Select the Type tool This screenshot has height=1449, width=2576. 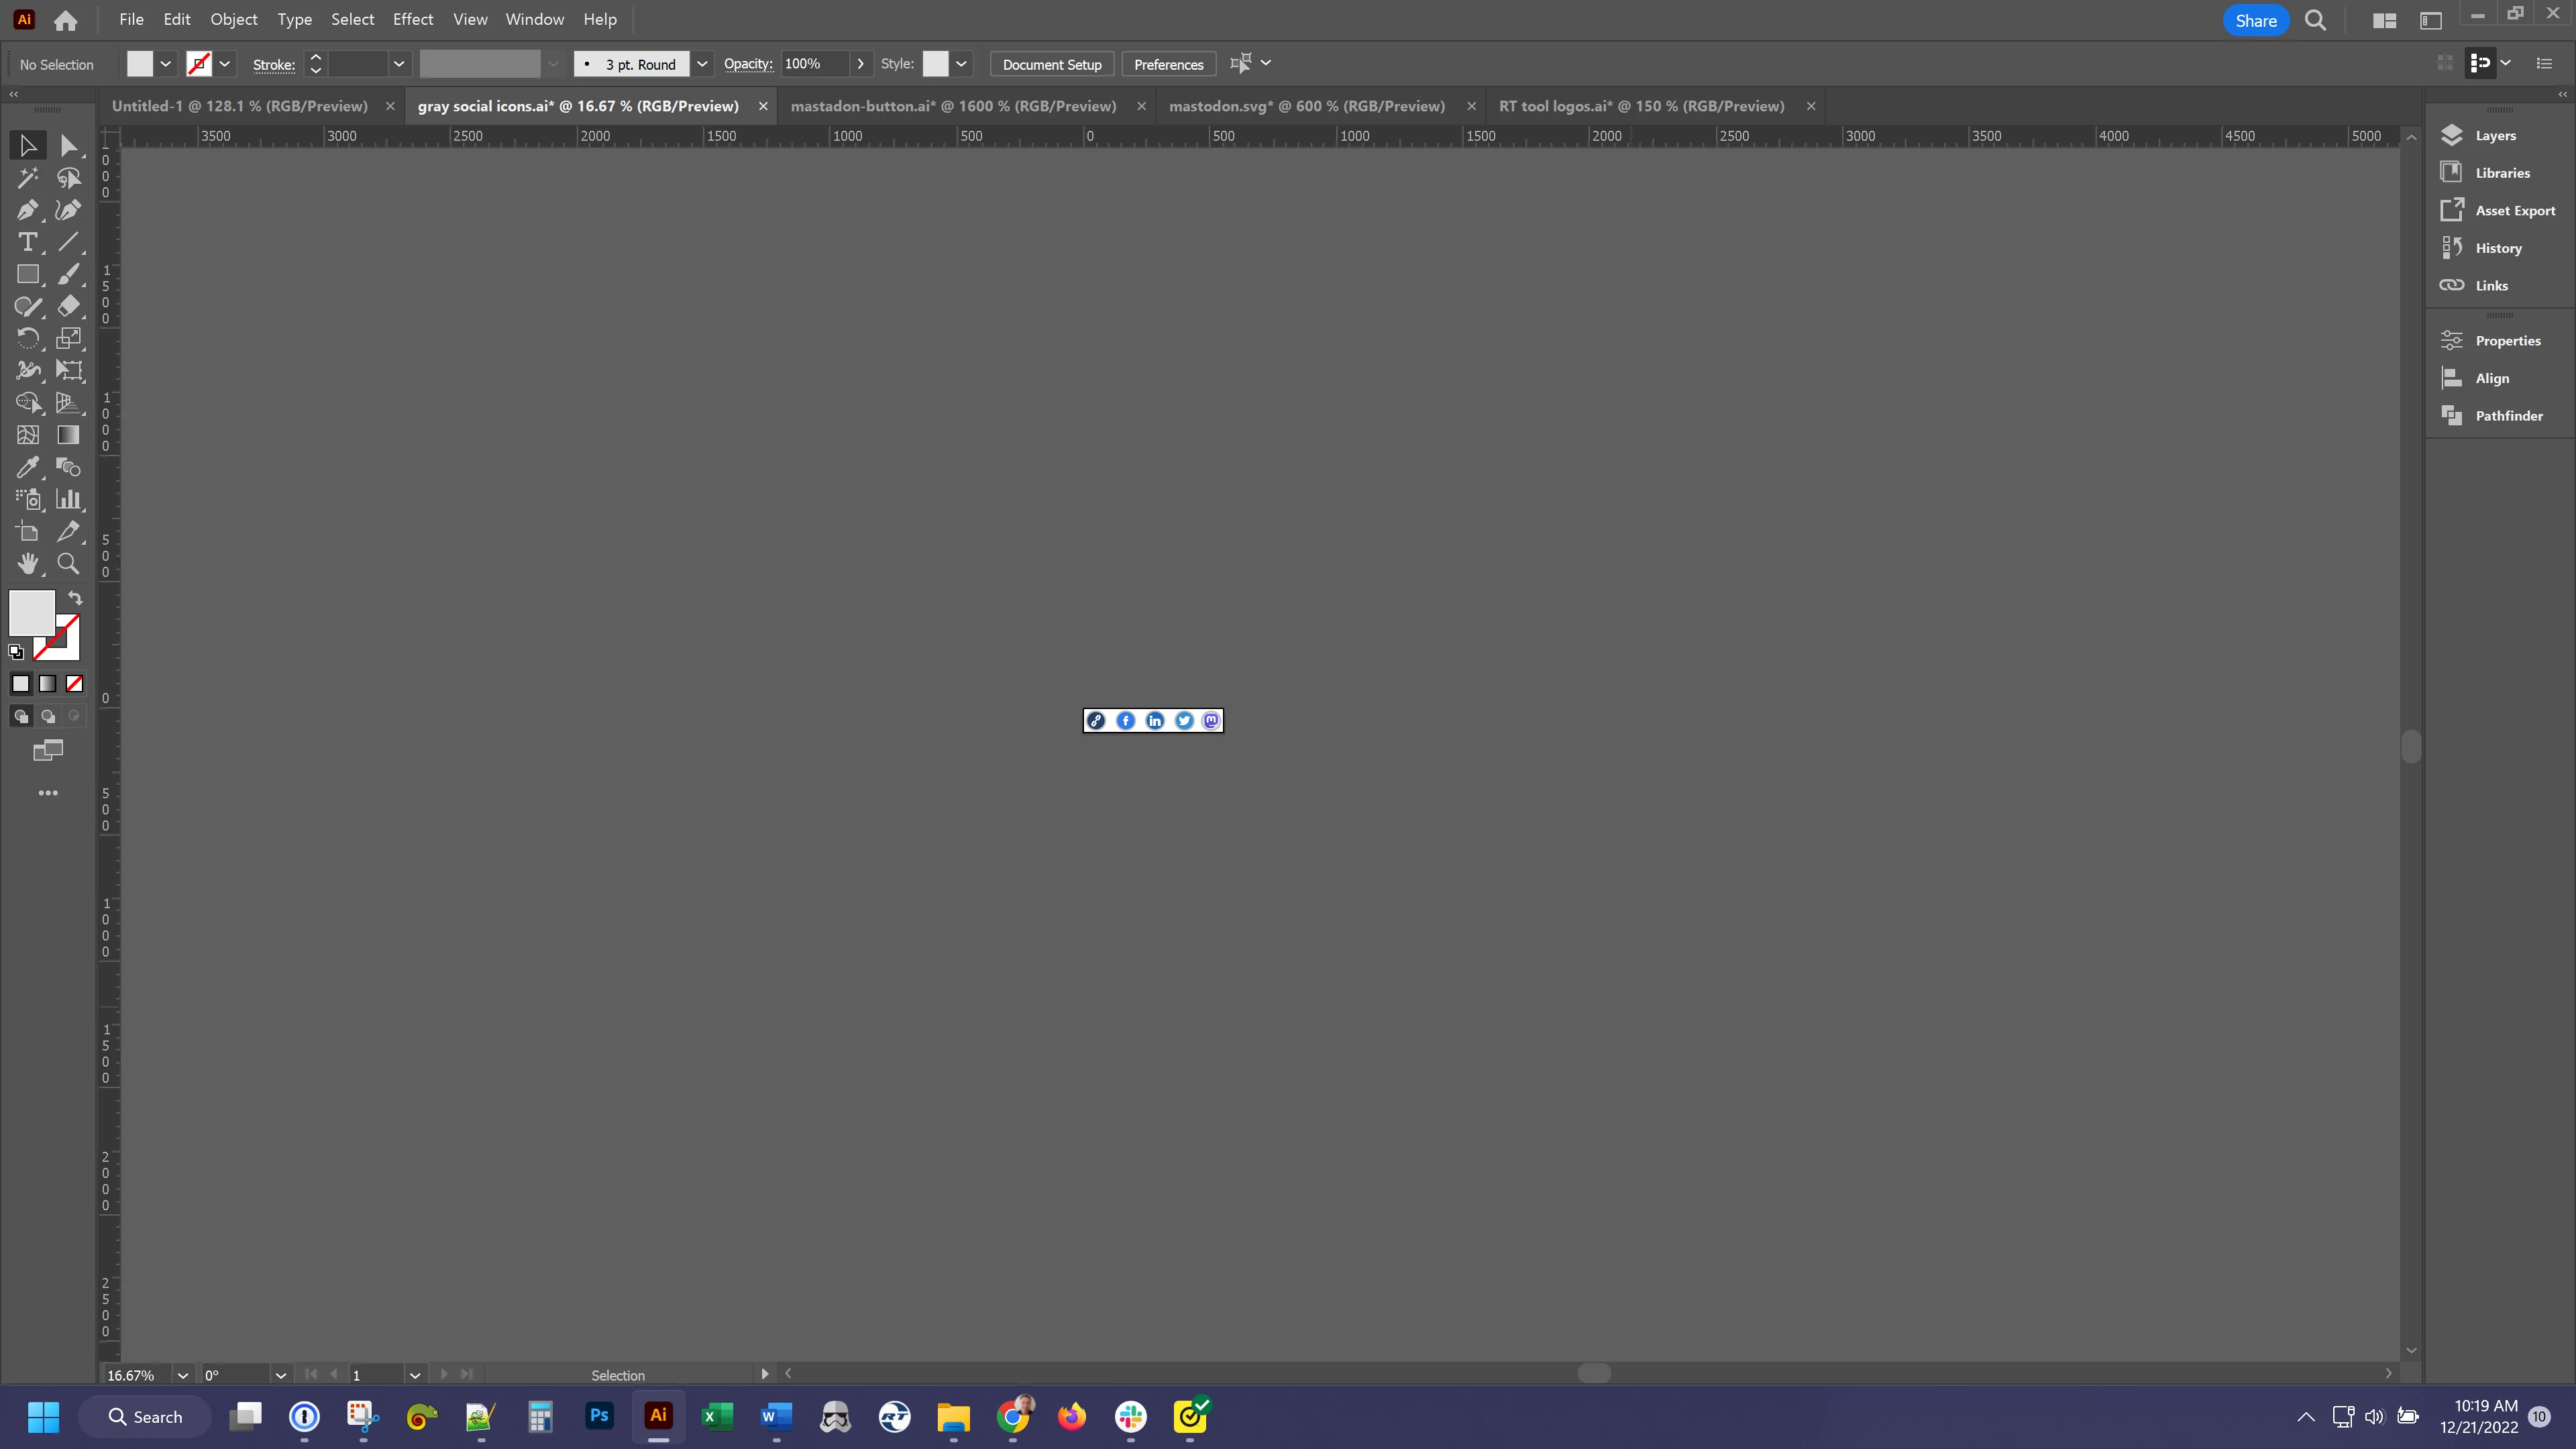tap(27, 242)
